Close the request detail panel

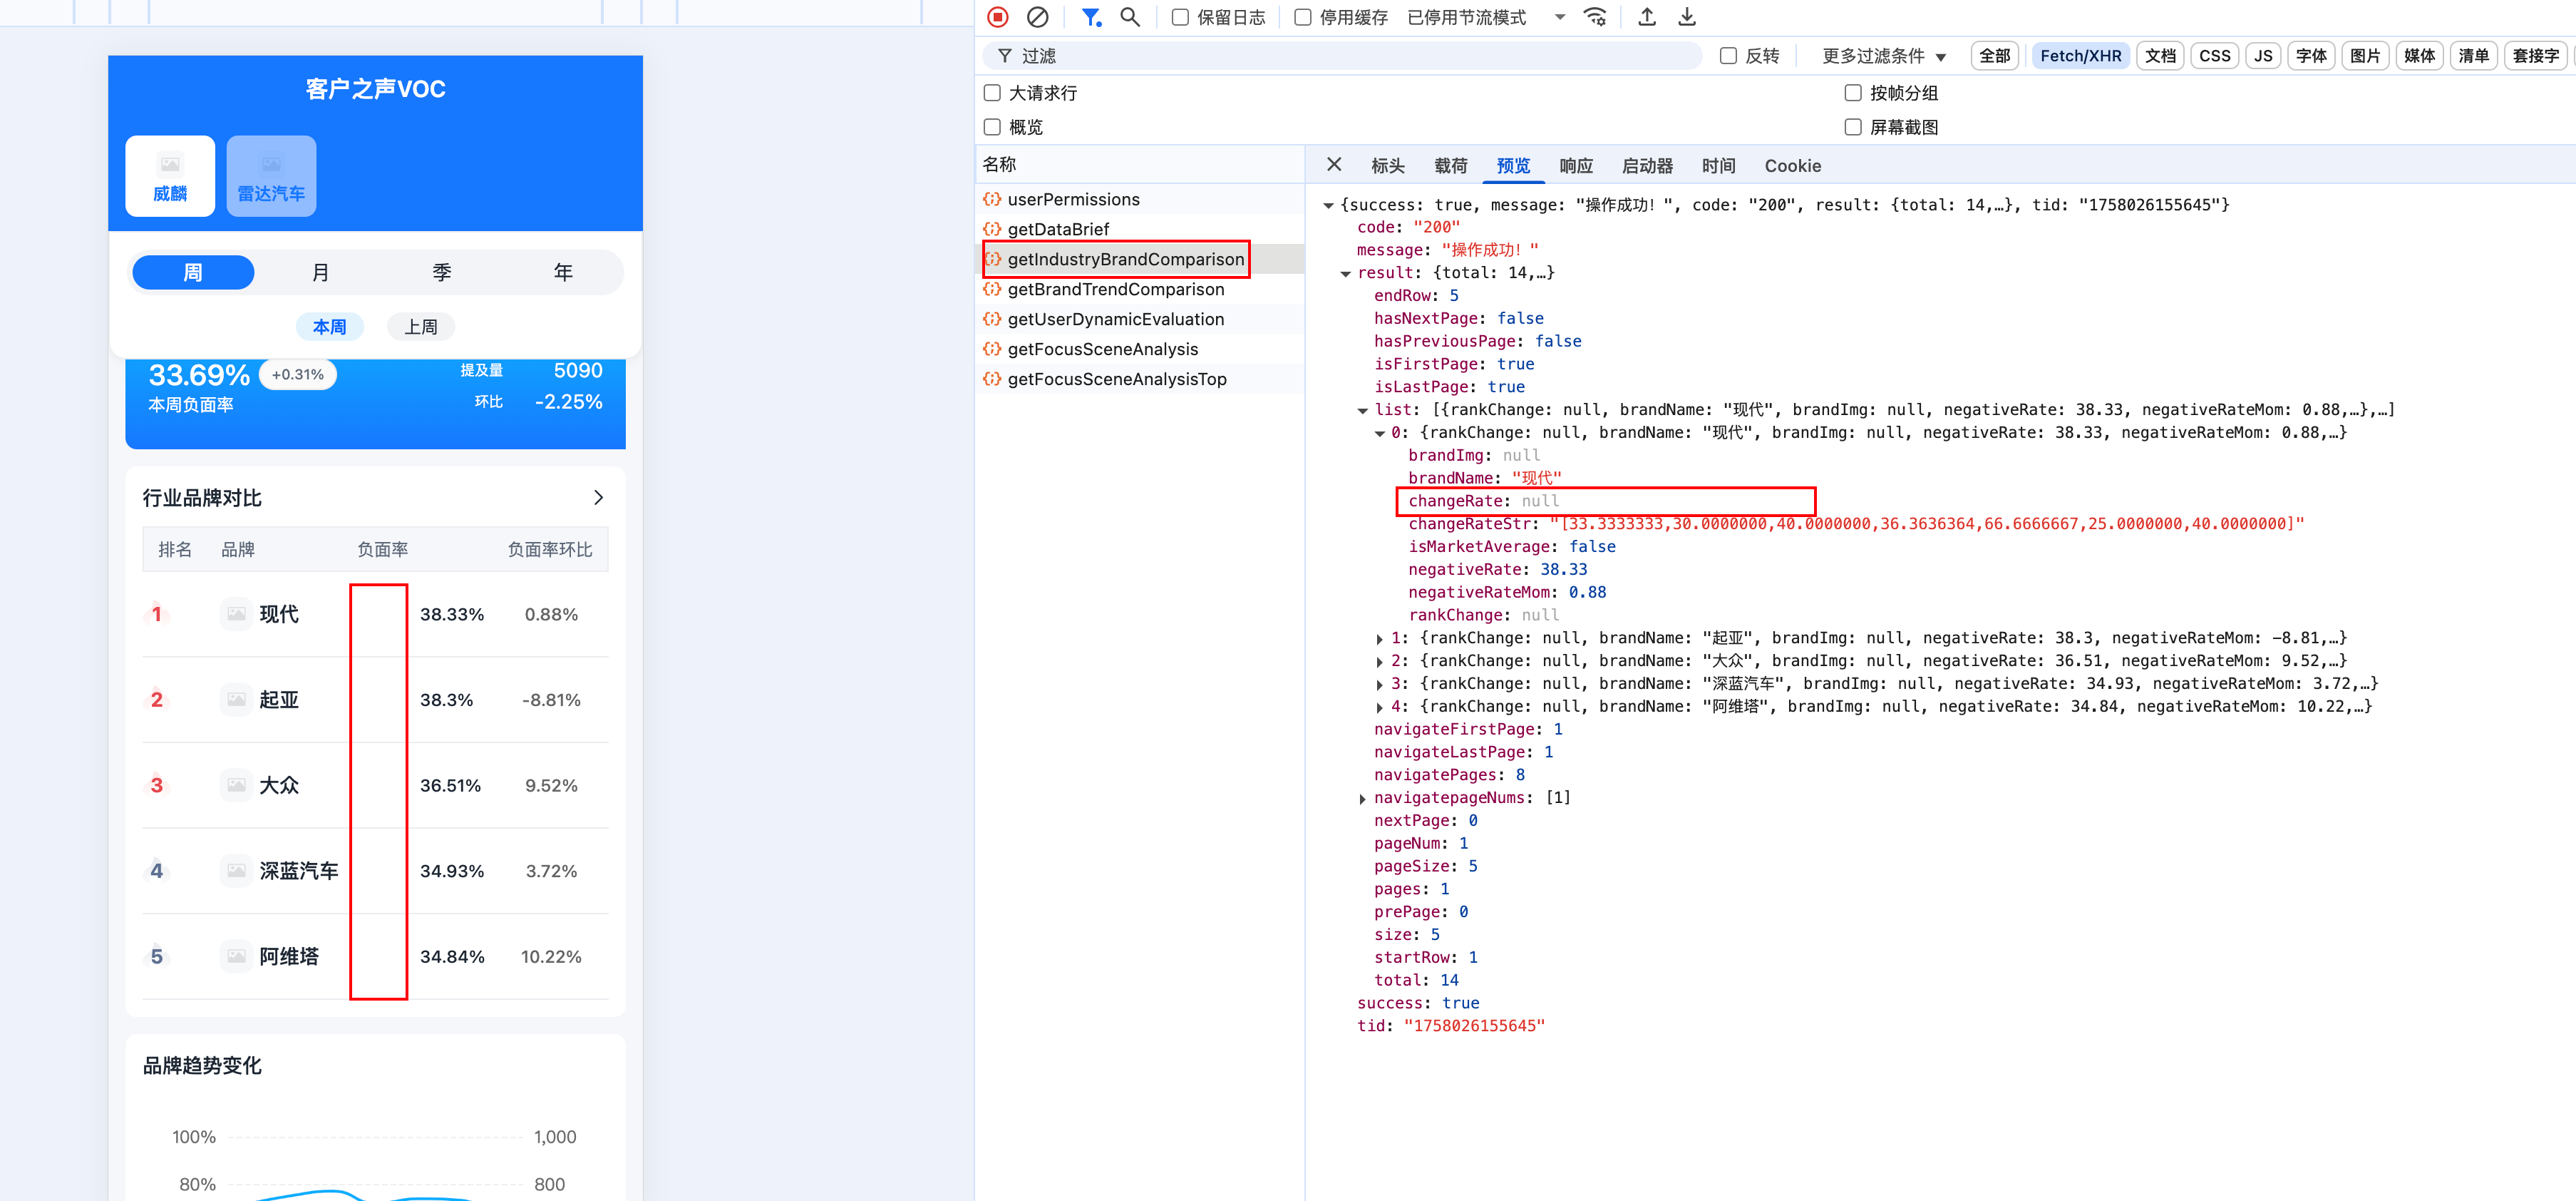tap(1334, 165)
